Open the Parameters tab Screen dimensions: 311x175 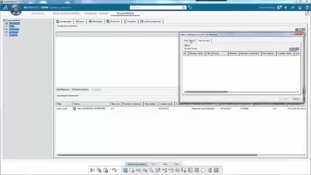113,21
